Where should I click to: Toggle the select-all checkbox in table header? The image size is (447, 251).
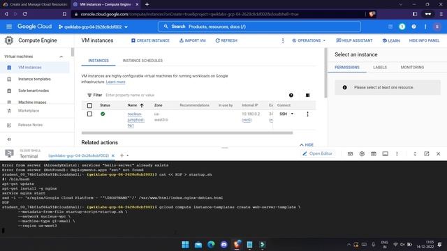89,105
